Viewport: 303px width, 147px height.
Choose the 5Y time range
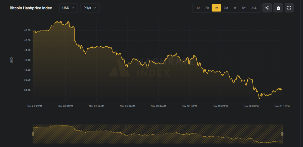pyautogui.click(x=244, y=8)
